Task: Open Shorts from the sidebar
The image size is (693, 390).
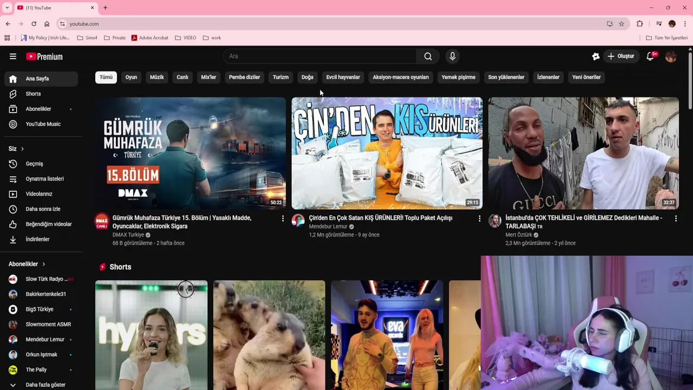Action: [x=41, y=94]
